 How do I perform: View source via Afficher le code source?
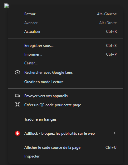click(x=66, y=147)
